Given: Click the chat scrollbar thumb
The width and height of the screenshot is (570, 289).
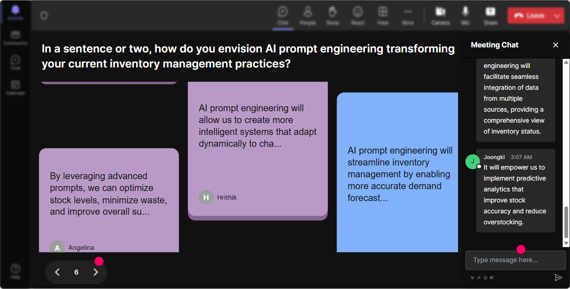Looking at the screenshot, I should tap(566, 222).
